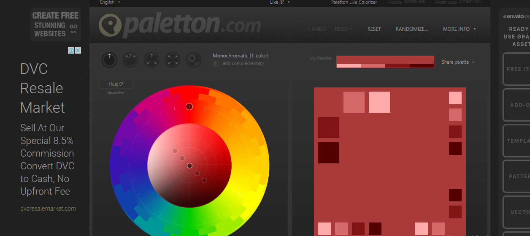Select the free-style gear scheme icon
This screenshot has height=236, width=530.
click(x=194, y=60)
